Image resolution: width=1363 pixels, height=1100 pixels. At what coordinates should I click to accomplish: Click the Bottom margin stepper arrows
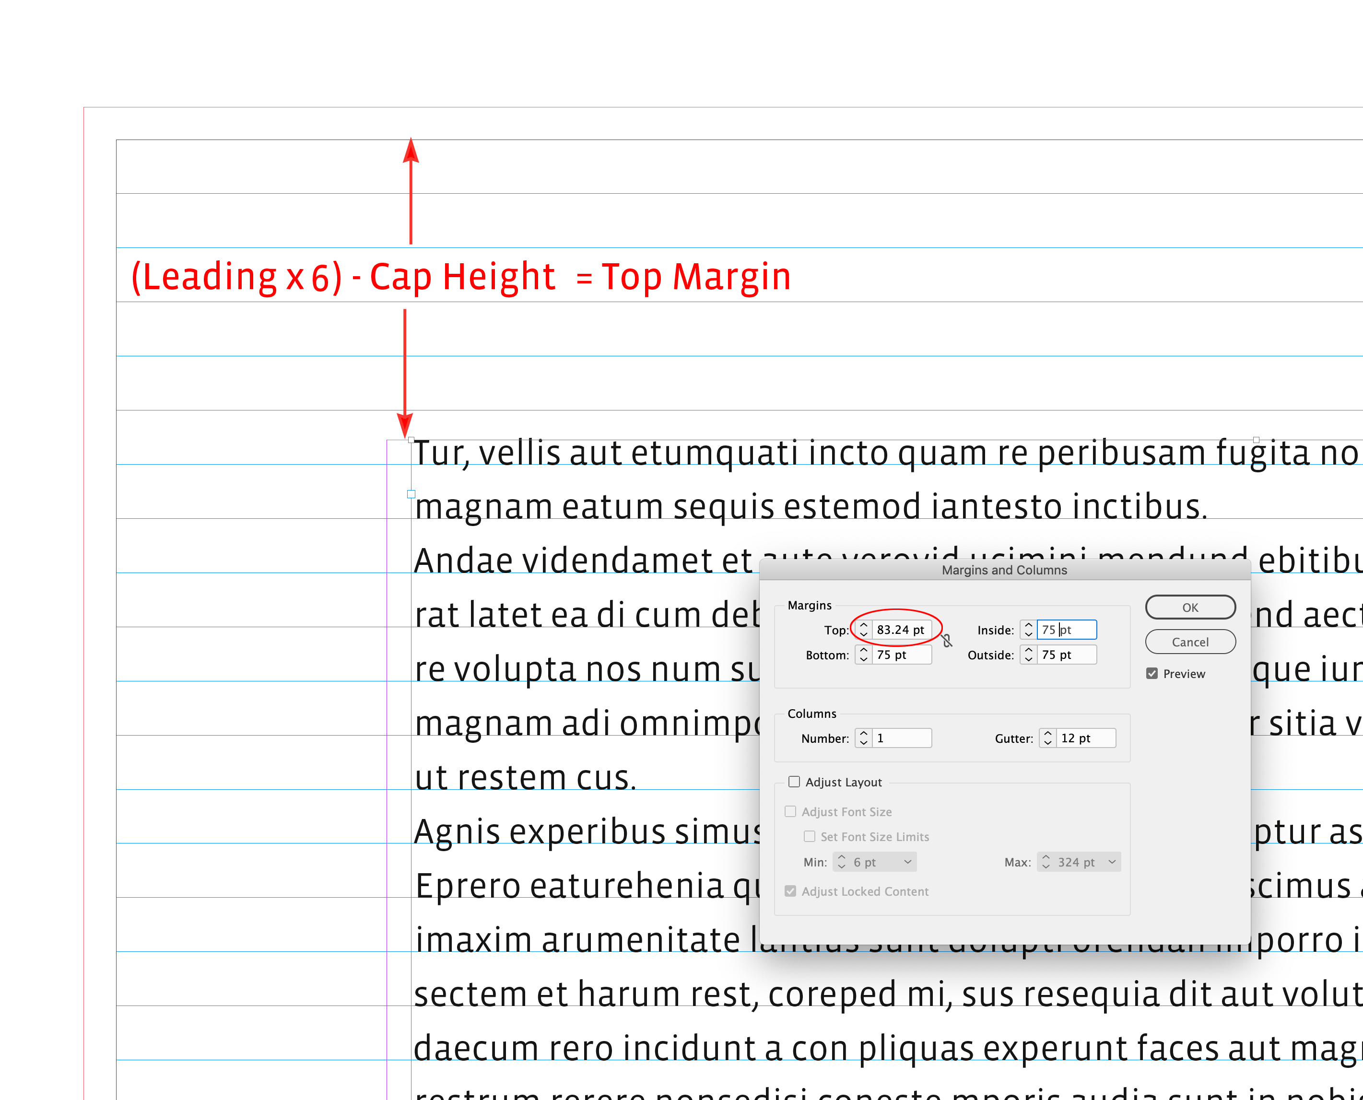[863, 655]
